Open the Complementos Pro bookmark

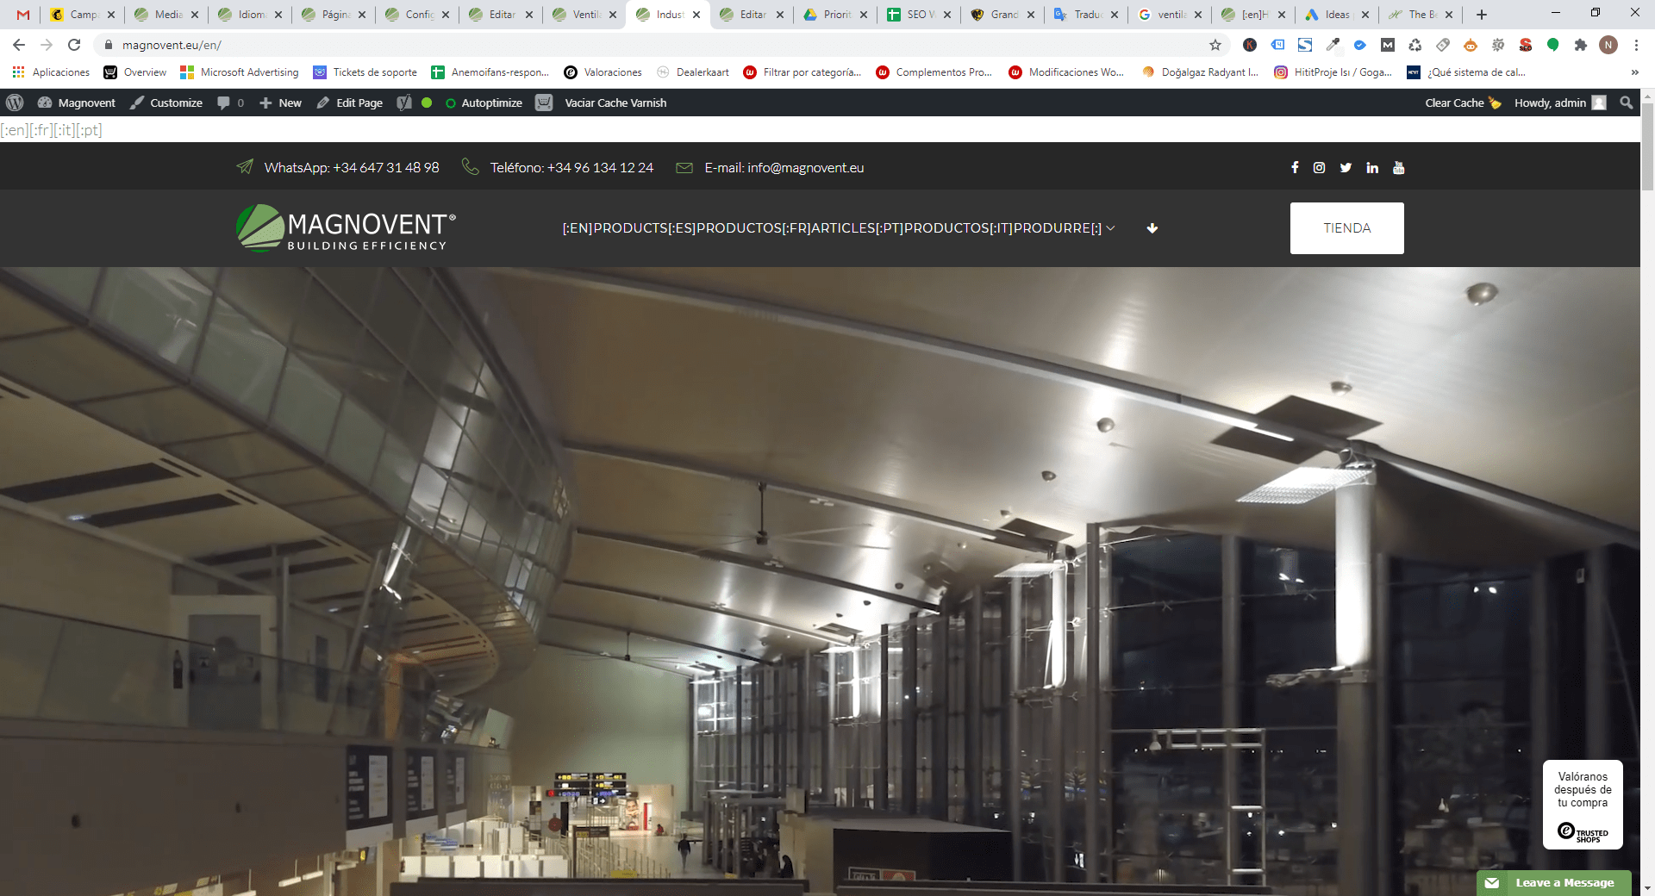pyautogui.click(x=934, y=72)
